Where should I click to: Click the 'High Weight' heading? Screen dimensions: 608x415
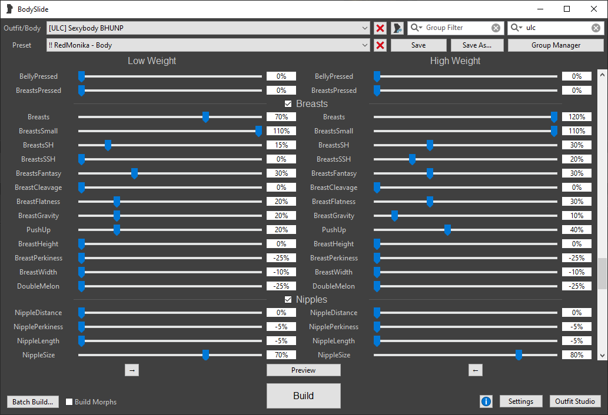coord(455,61)
